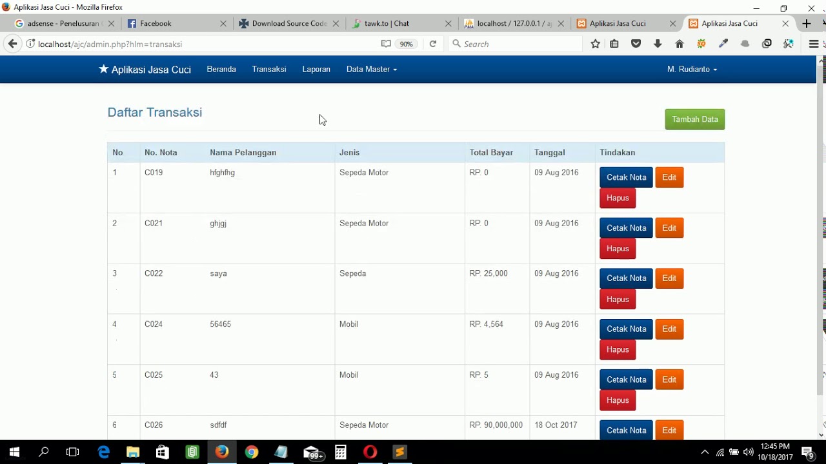Switch to Download Source Code tab
Viewport: 826px width, 464px height.
pyautogui.click(x=288, y=23)
